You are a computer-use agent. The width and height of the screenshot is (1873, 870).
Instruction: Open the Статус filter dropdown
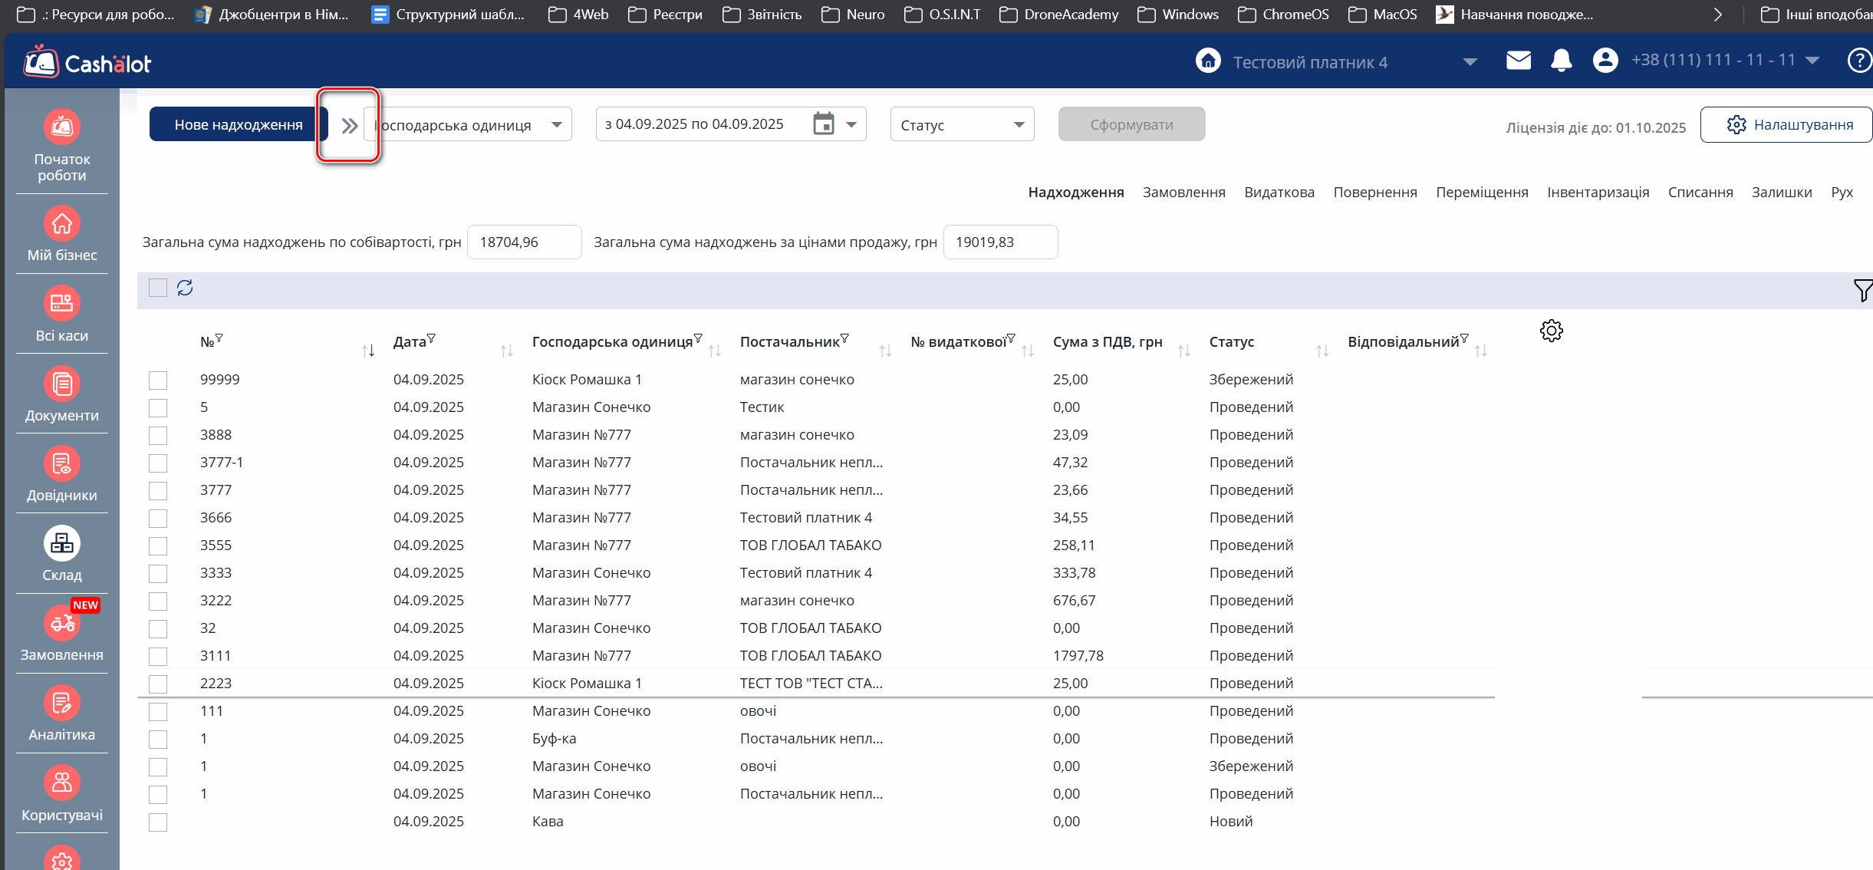pyautogui.click(x=962, y=124)
